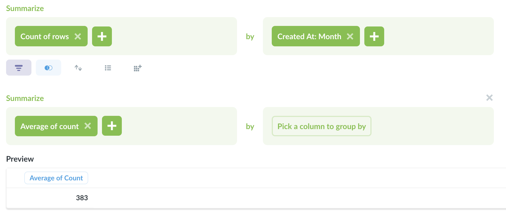
Task: Click the Row limit list icon
Action: [108, 68]
